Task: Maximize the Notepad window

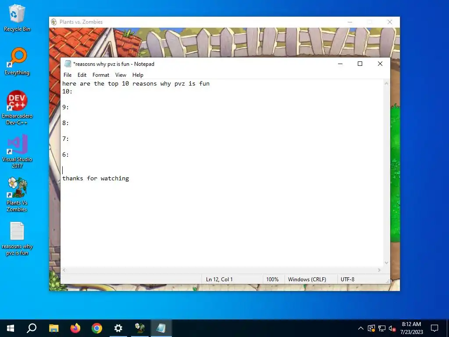Action: point(360,64)
